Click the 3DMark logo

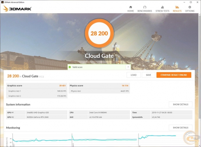[17, 9]
